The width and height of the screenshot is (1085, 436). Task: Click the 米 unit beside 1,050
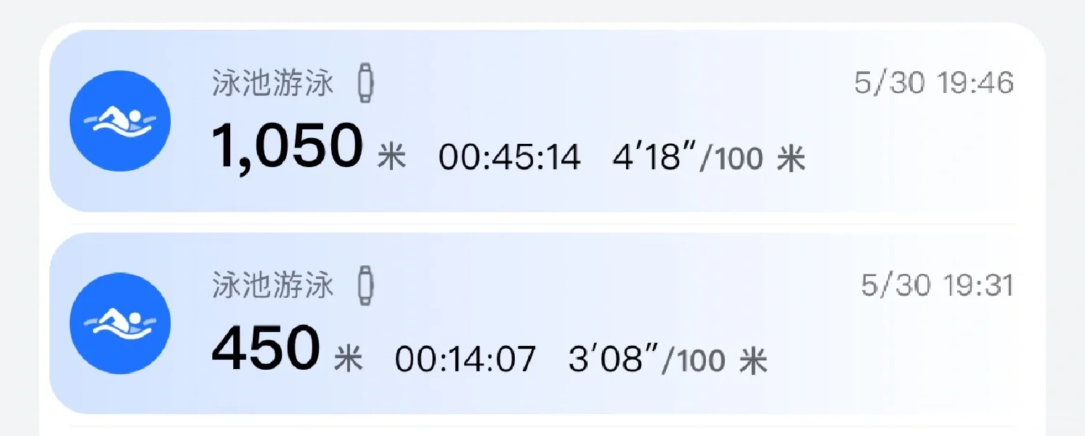point(392,156)
